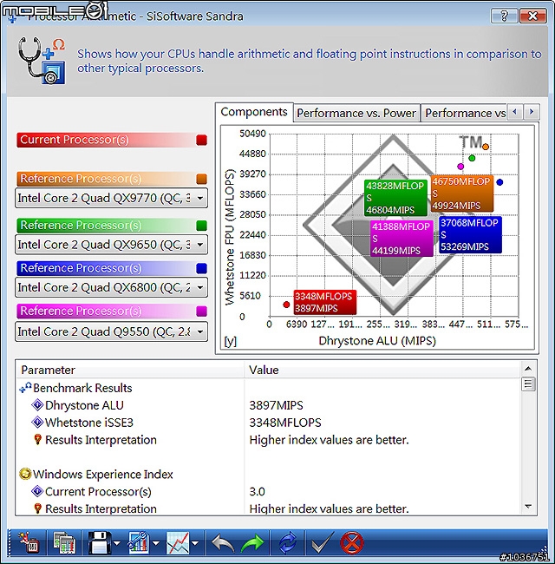The image size is (555, 564).
Task: Click the red data point on chart
Action: pos(286,305)
